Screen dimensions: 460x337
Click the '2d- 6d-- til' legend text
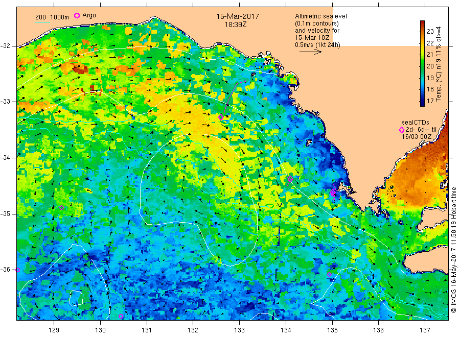tap(421, 130)
